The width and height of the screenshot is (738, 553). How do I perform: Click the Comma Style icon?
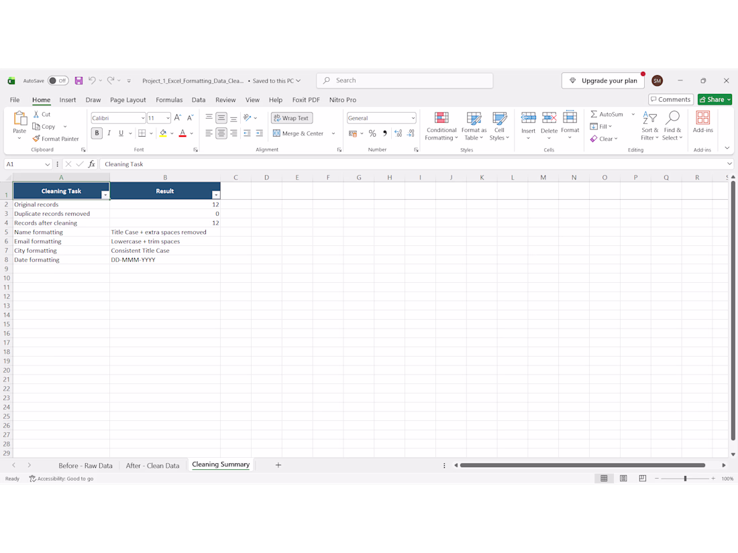pyautogui.click(x=385, y=133)
